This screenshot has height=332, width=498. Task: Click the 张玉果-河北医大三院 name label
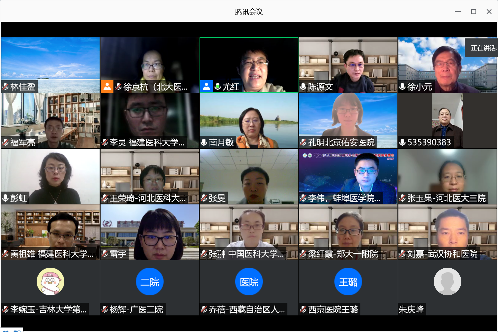[446, 198]
